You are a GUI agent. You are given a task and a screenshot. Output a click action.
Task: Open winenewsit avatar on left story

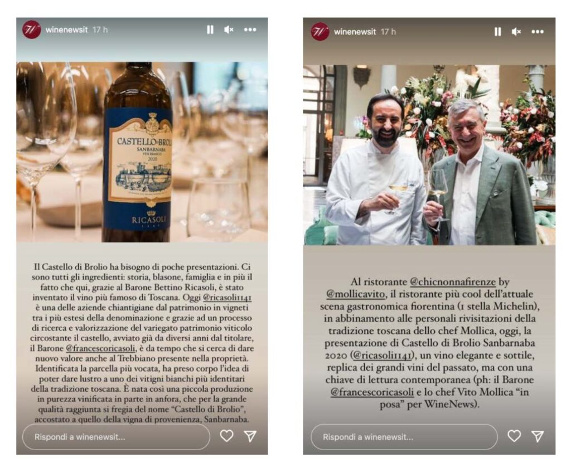point(32,30)
